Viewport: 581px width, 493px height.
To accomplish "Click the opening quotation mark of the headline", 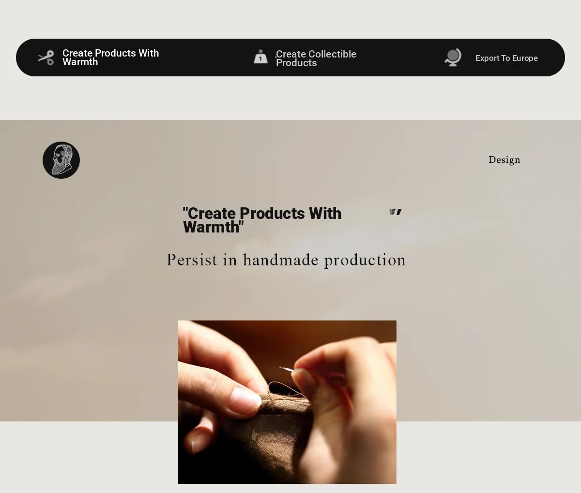I will [x=185, y=210].
